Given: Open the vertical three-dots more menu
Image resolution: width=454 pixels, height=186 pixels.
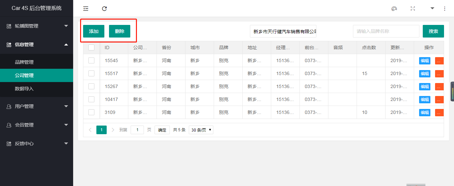Looking at the screenshot, I should click(x=445, y=9).
